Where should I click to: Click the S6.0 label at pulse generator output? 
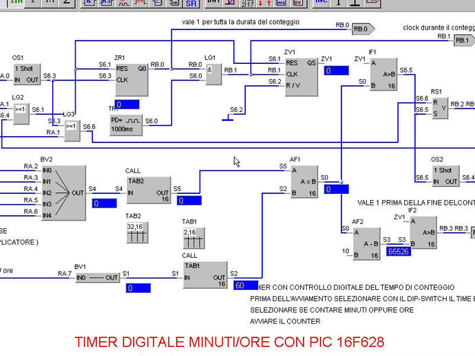pos(151,121)
